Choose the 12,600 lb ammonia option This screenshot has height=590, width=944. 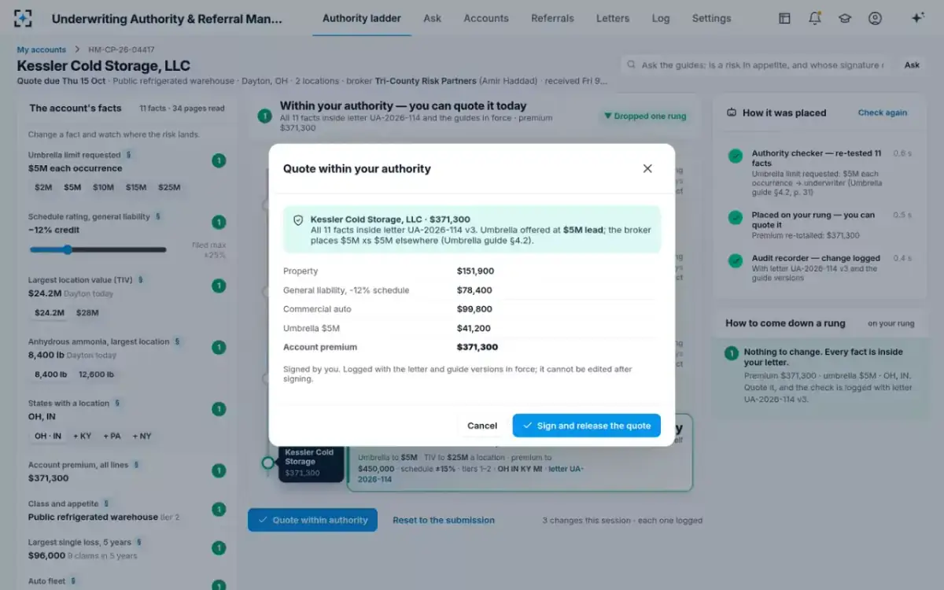(x=97, y=374)
